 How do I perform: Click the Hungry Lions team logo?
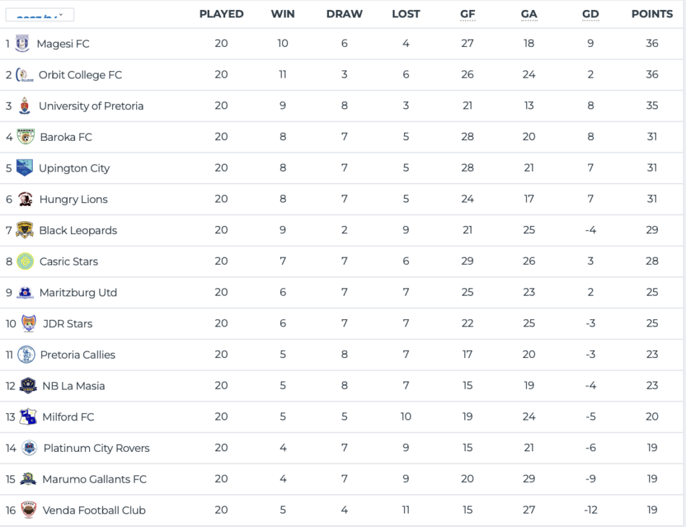25,199
